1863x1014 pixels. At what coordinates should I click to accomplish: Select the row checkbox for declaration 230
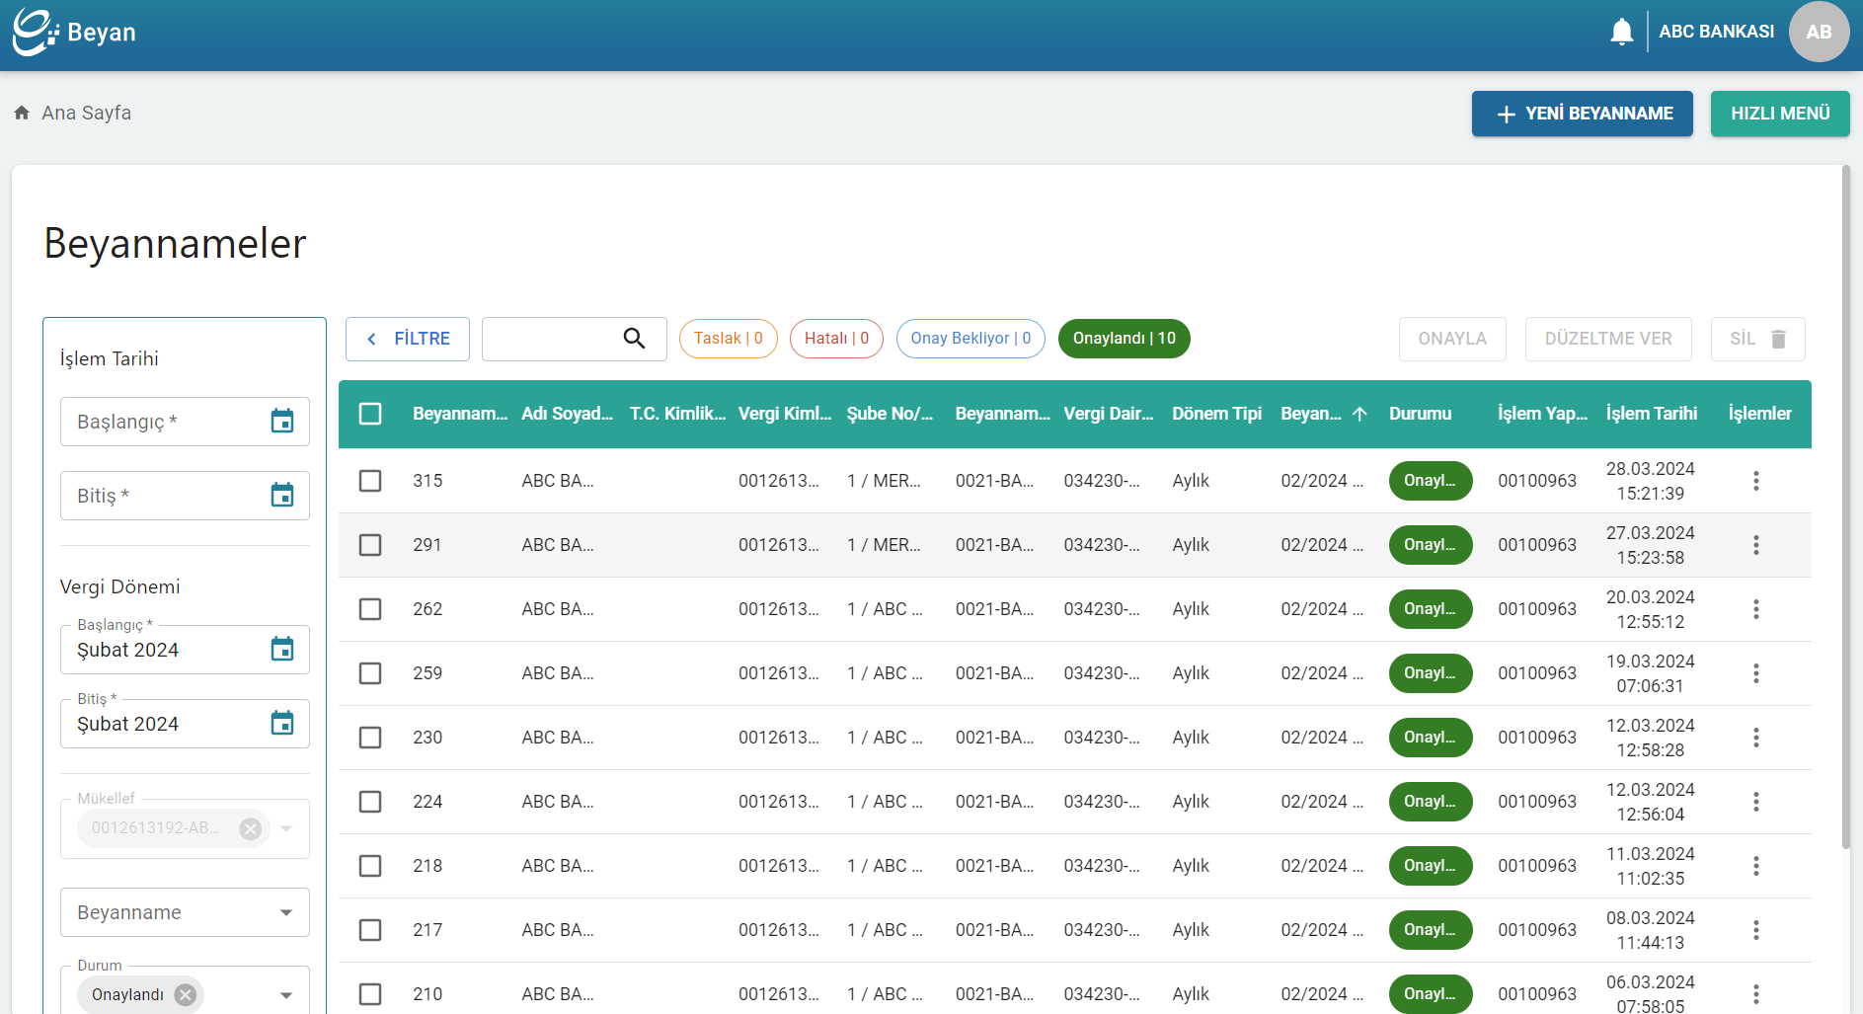coord(370,738)
